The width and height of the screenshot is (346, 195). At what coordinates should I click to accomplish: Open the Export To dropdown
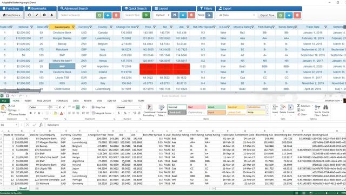[267, 15]
